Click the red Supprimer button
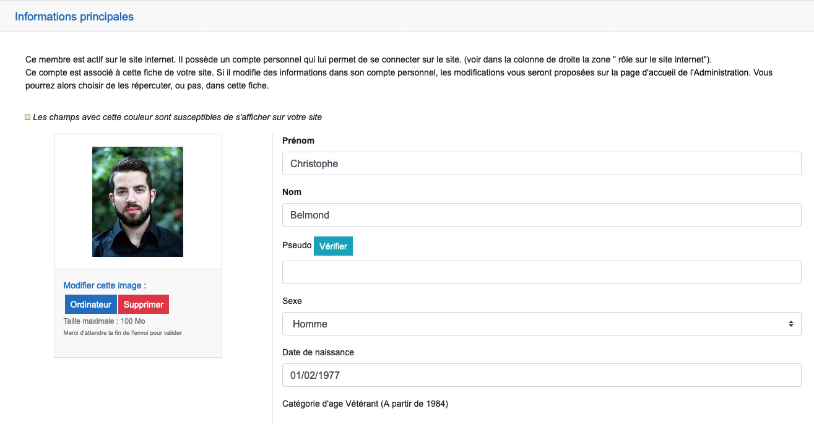 pos(144,305)
